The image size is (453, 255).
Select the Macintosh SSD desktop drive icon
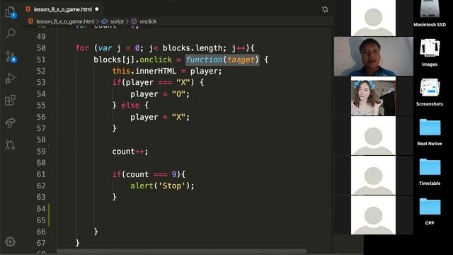click(x=430, y=13)
